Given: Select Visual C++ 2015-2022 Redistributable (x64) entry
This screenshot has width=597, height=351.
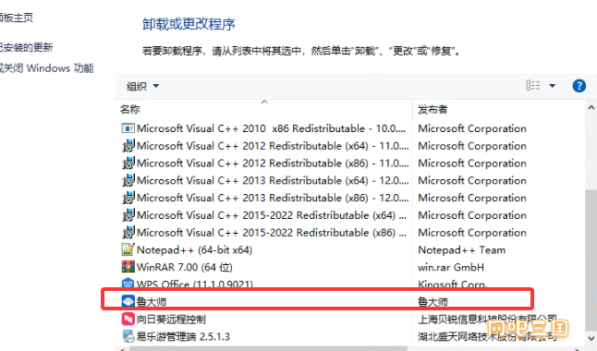Looking at the screenshot, I should [272, 215].
